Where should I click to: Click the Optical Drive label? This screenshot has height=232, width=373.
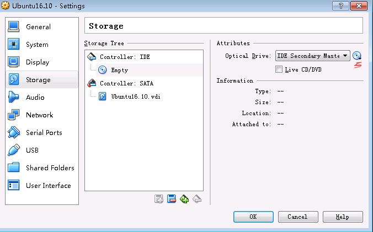click(248, 56)
